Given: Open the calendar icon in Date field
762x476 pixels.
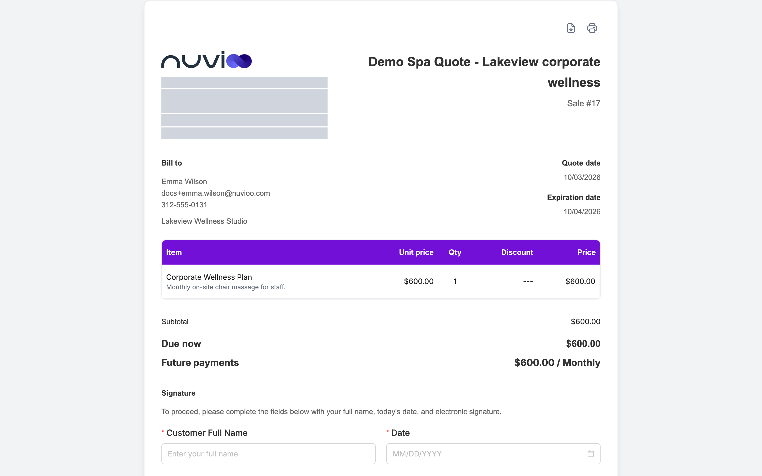Looking at the screenshot, I should pos(591,454).
